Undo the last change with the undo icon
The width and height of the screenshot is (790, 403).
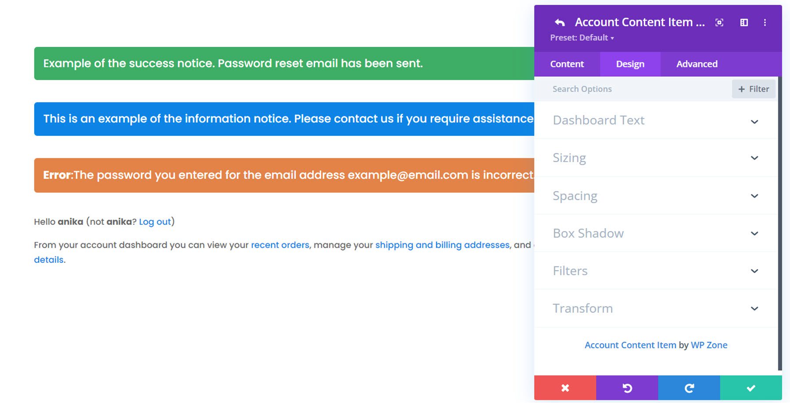(x=627, y=388)
